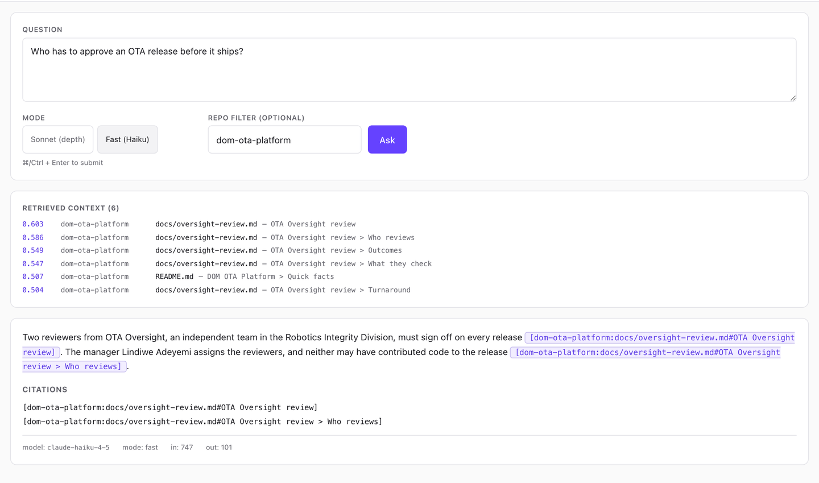Select the Sonnet (depth) mode
The height and width of the screenshot is (483, 819).
(58, 139)
